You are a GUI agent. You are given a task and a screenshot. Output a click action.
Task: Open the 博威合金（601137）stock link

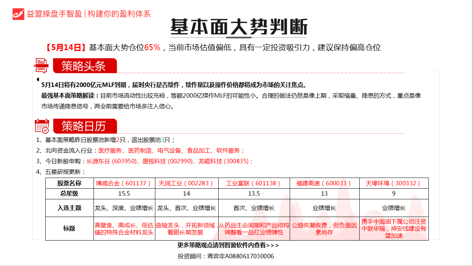tap(124, 183)
